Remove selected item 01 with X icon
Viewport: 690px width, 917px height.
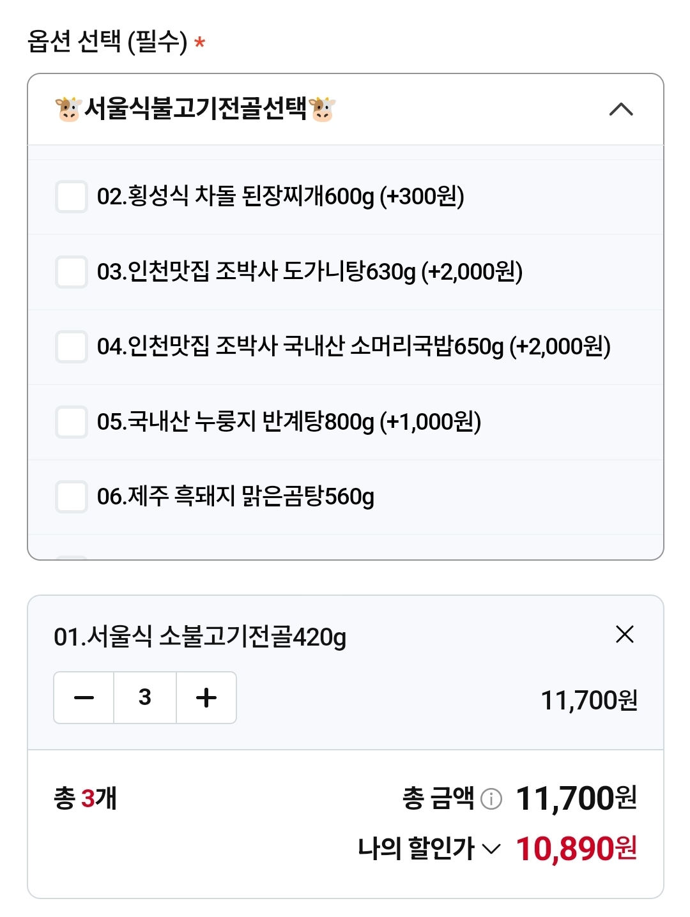[x=624, y=634]
